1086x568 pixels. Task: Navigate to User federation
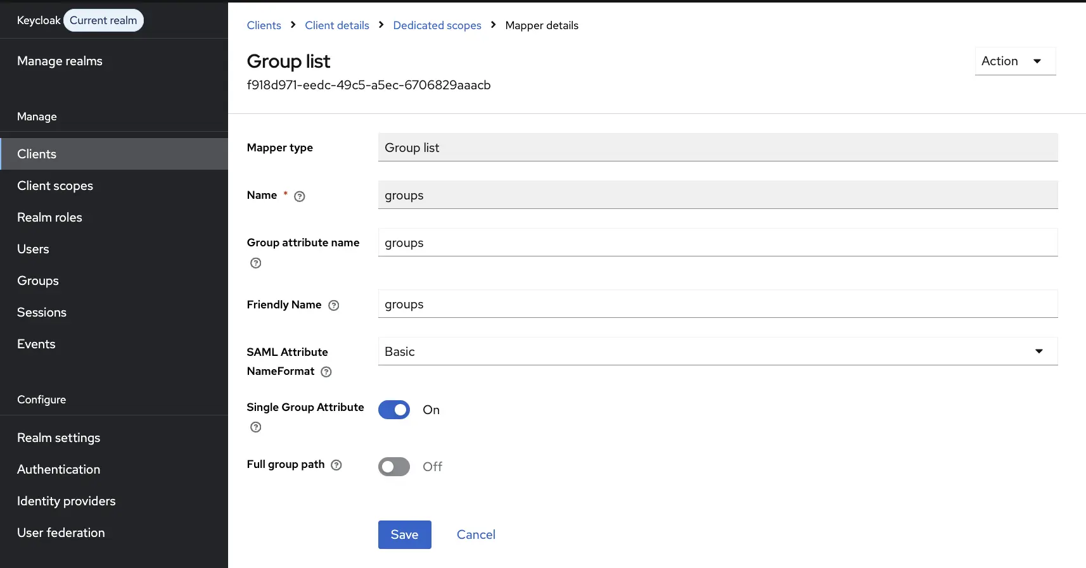coord(114,533)
